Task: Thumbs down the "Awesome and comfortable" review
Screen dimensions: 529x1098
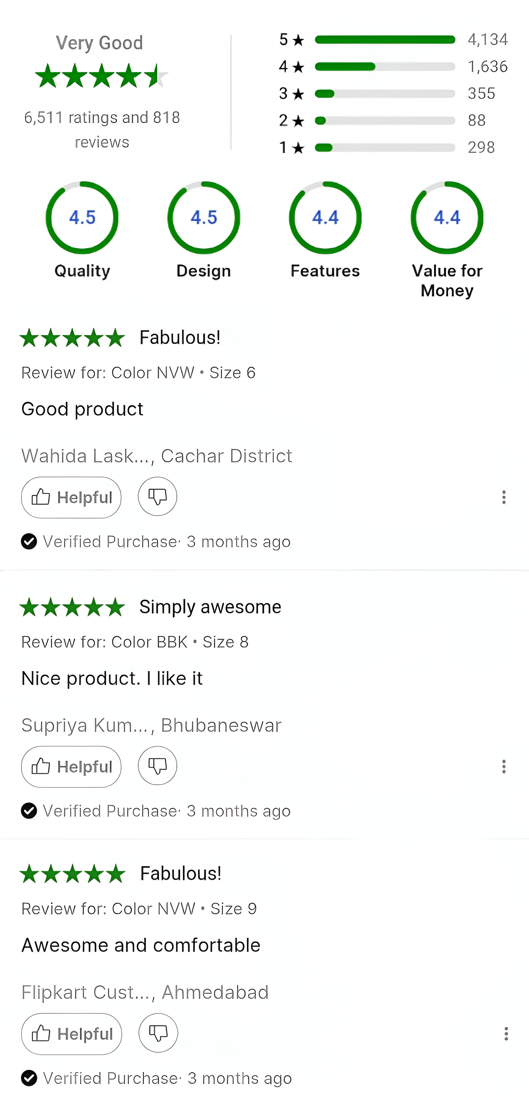Action: click(x=158, y=1033)
